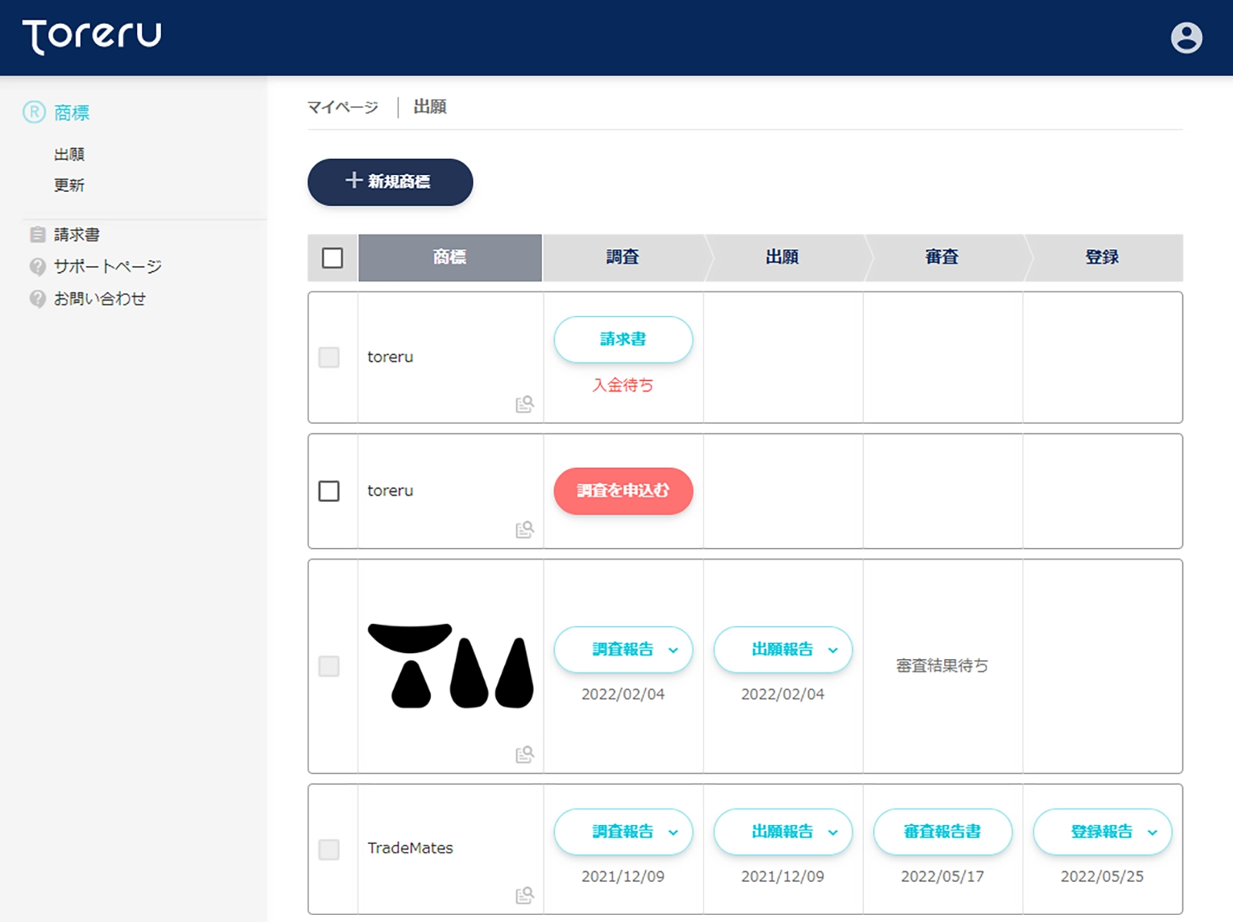Click the 登録 stage header
Viewport: 1233px width, 922px height.
click(1102, 257)
